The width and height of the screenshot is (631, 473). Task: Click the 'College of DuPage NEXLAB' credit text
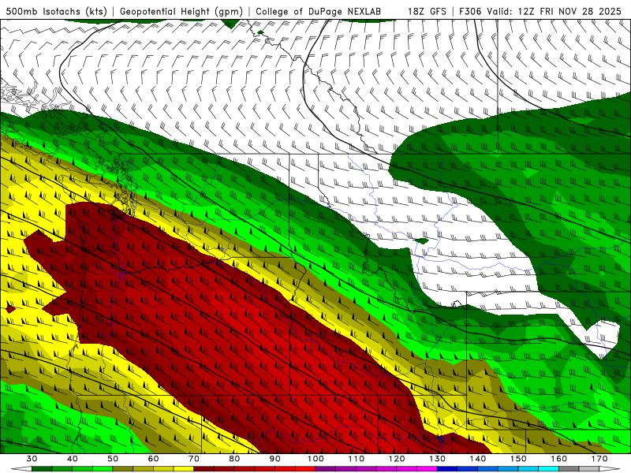[319, 12]
